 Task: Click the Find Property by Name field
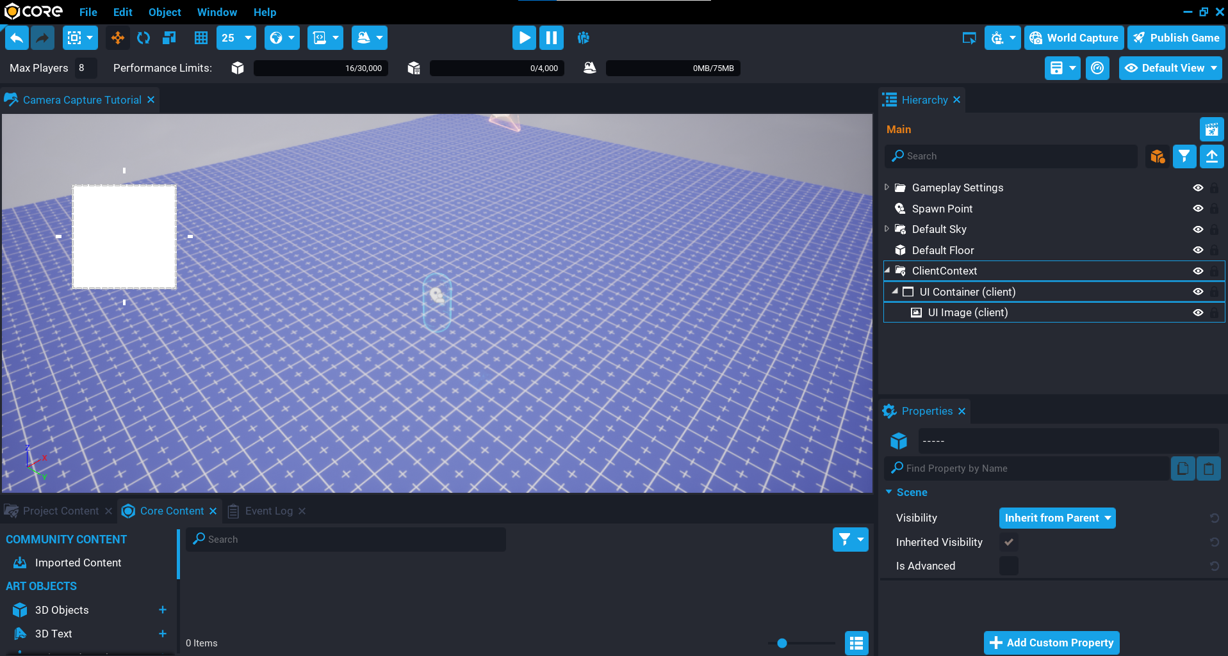(x=1025, y=468)
